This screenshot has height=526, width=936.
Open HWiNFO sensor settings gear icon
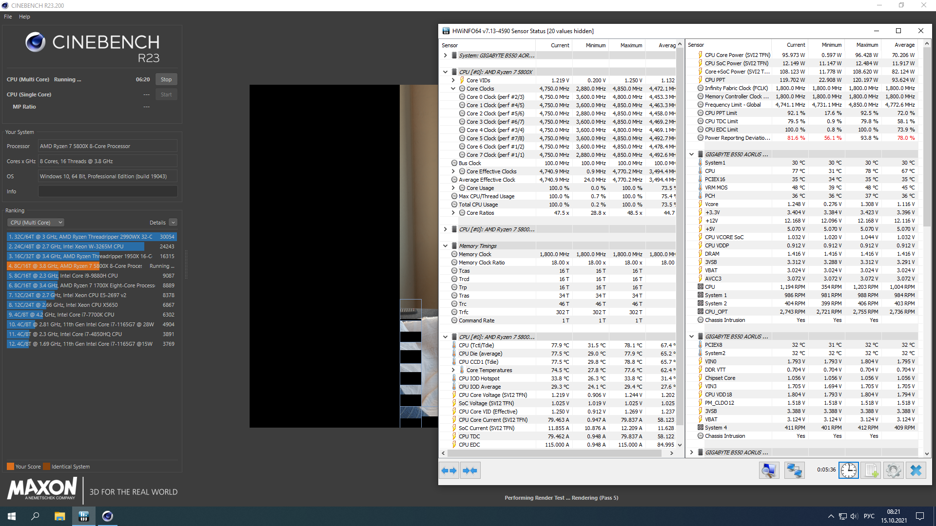(893, 470)
